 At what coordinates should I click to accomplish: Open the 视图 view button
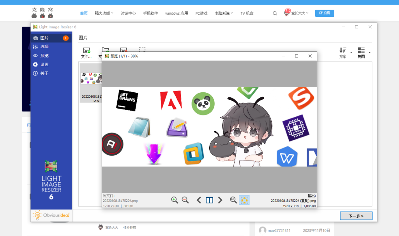[x=361, y=53]
